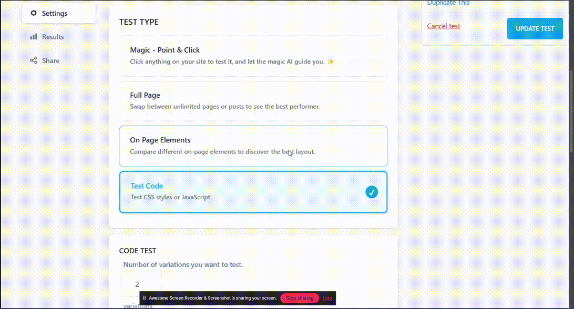Click the Results bar chart icon
Screen dimensions: 574x309
pyautogui.click(x=34, y=37)
